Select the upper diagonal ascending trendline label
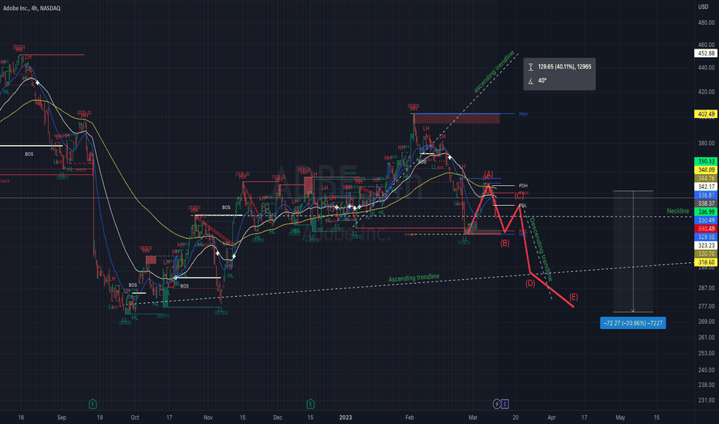Screen dimensions: 719x424 click(494, 72)
